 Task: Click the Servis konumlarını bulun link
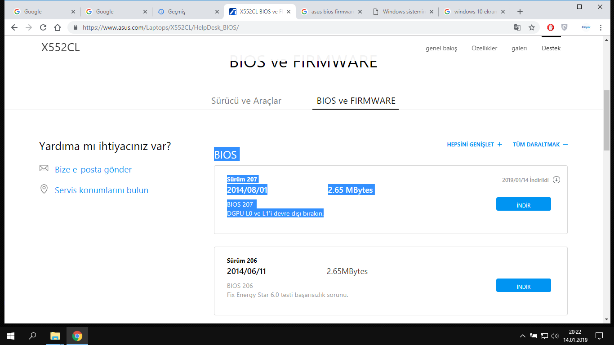(x=102, y=190)
